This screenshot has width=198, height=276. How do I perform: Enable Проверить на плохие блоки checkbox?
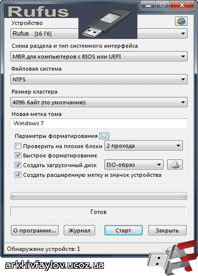click(18, 146)
